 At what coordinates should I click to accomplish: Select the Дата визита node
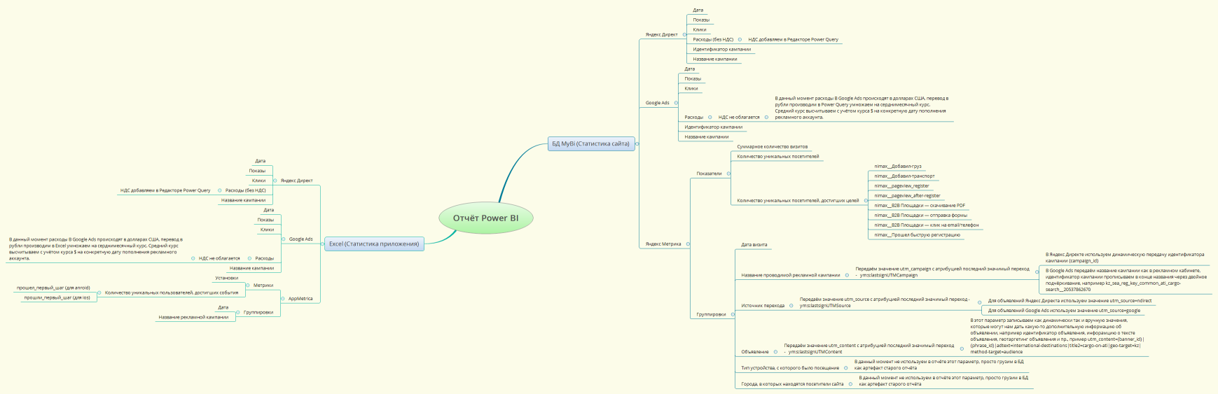pos(754,245)
